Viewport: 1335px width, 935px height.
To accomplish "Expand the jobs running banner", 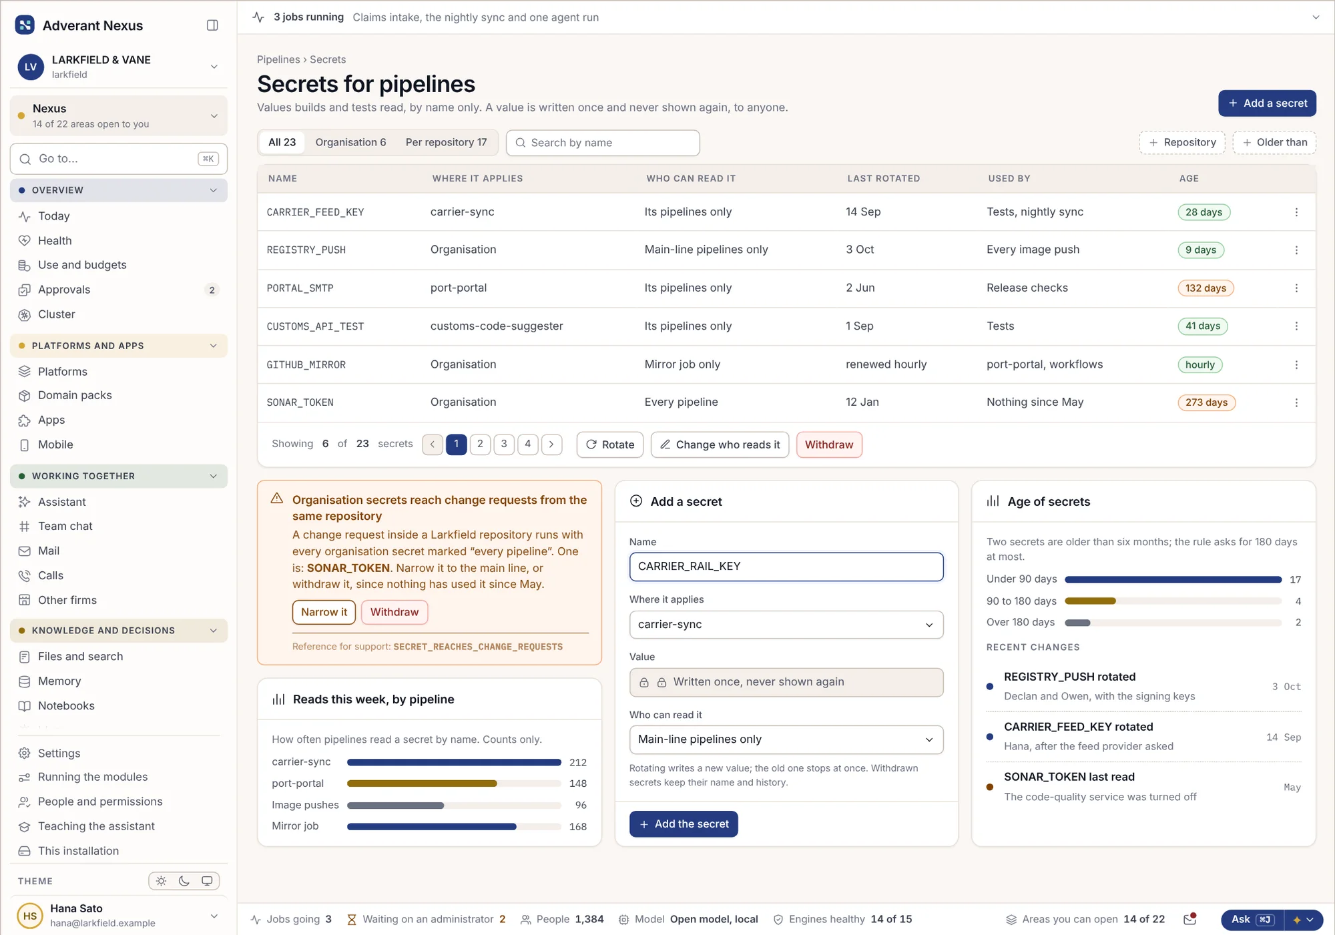I will 1316,17.
